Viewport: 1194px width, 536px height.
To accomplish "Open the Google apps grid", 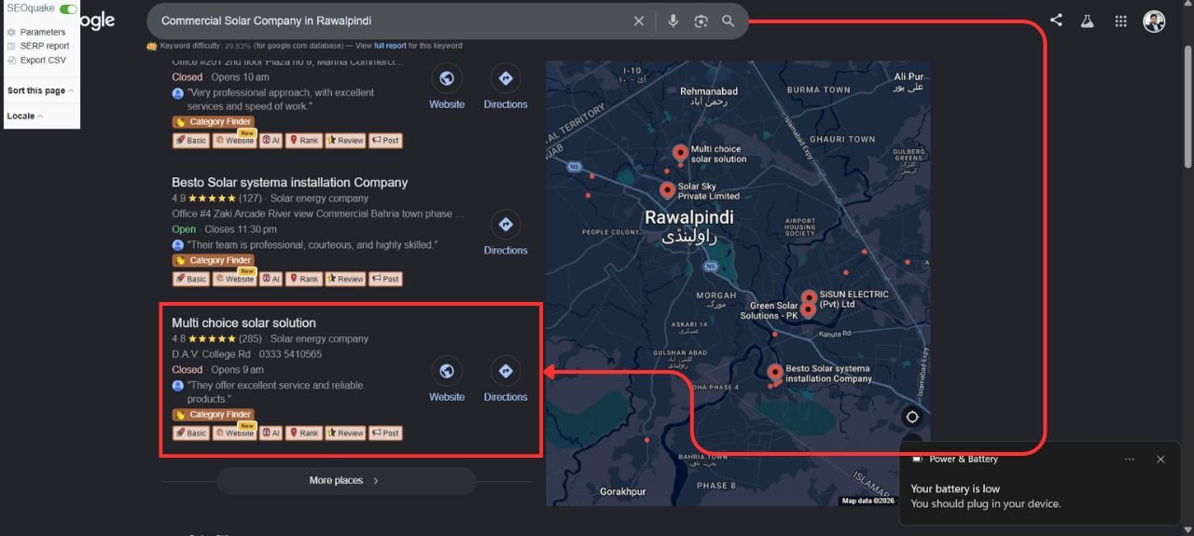I will [x=1120, y=21].
